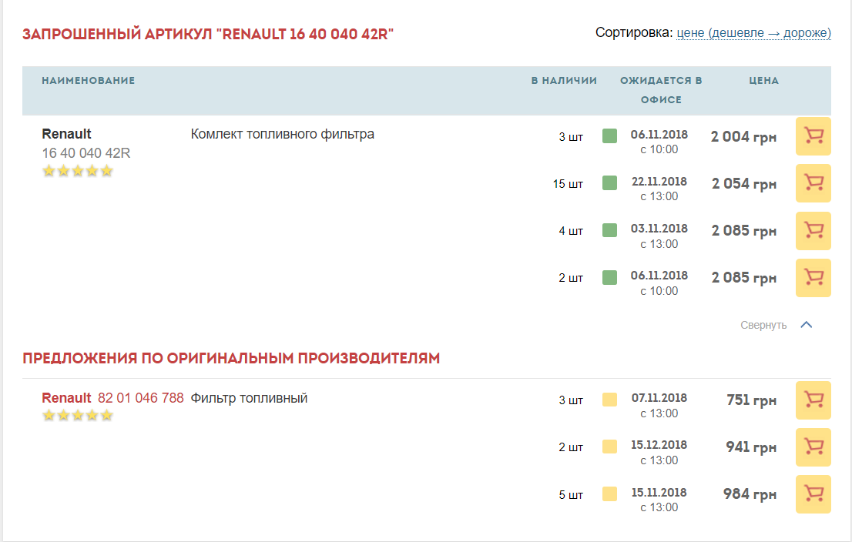
Task: Add the 751 грн fuel filter to cart
Action: pyautogui.click(x=813, y=400)
